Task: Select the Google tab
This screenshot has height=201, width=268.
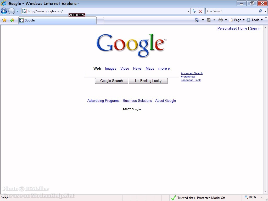Action: coord(57,20)
